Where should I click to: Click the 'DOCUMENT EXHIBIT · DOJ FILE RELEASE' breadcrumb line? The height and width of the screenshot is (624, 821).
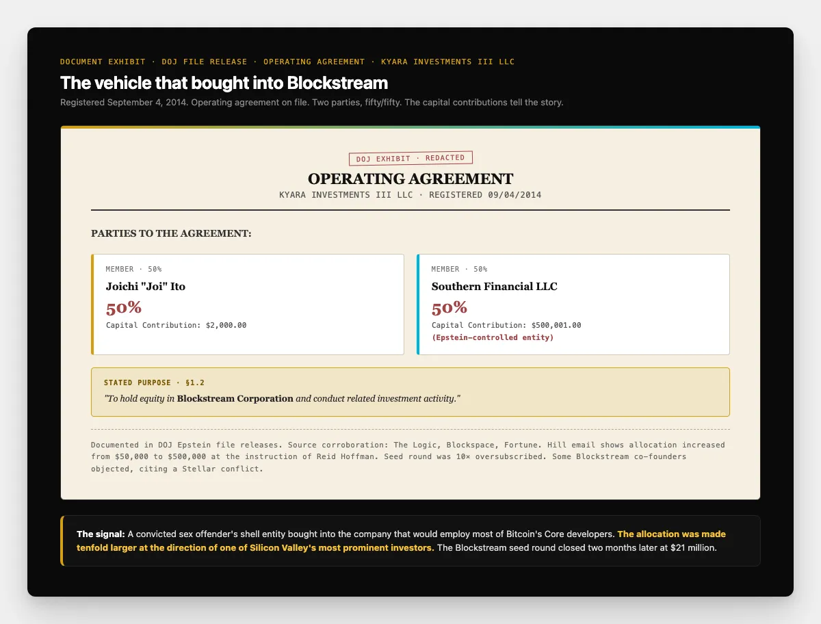pos(287,62)
